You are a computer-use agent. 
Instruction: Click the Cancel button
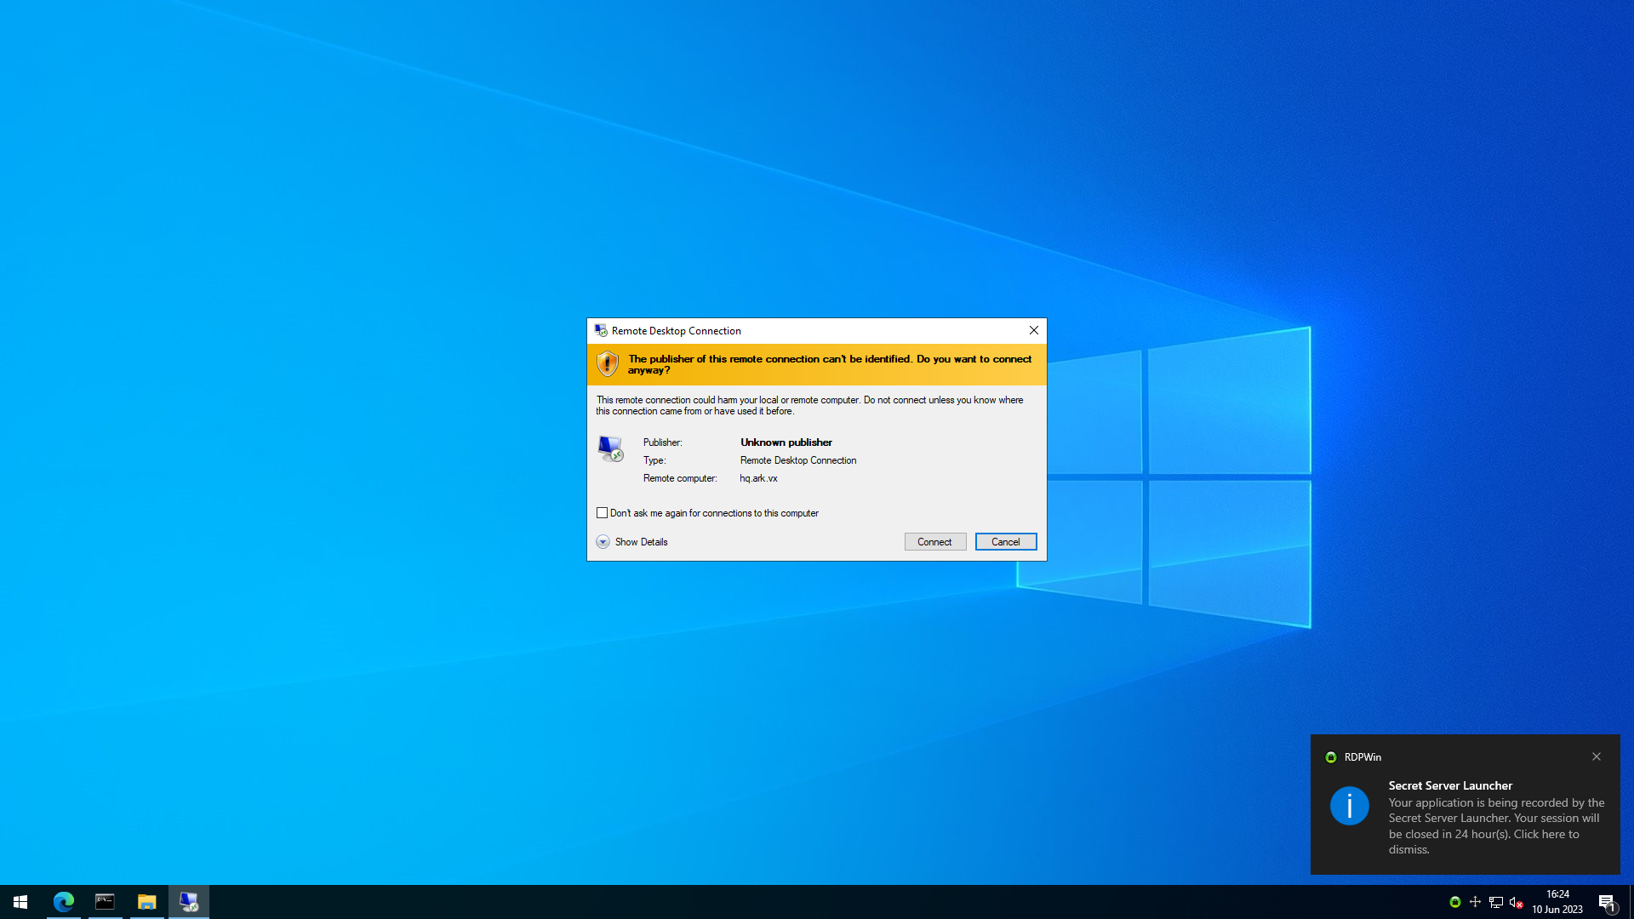point(1005,542)
